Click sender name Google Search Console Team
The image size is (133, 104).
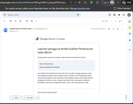pyautogui.click(x=20, y=29)
